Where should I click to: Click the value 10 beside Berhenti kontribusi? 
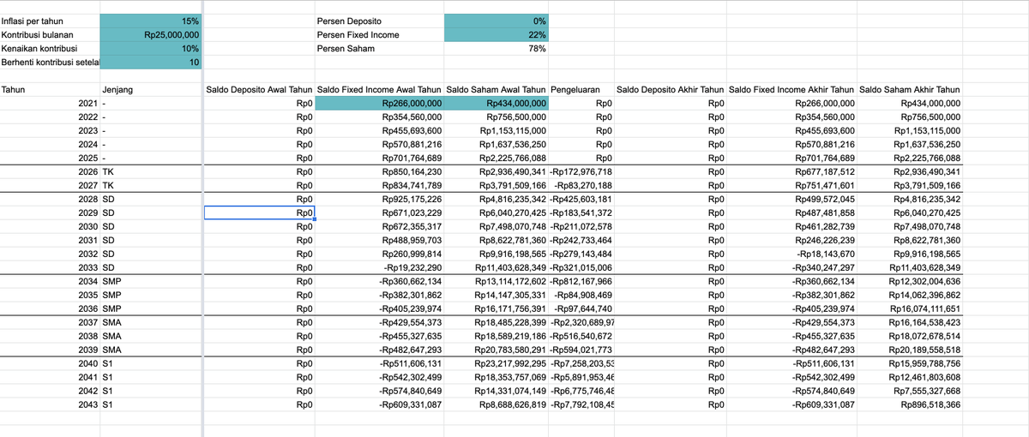tap(151, 62)
